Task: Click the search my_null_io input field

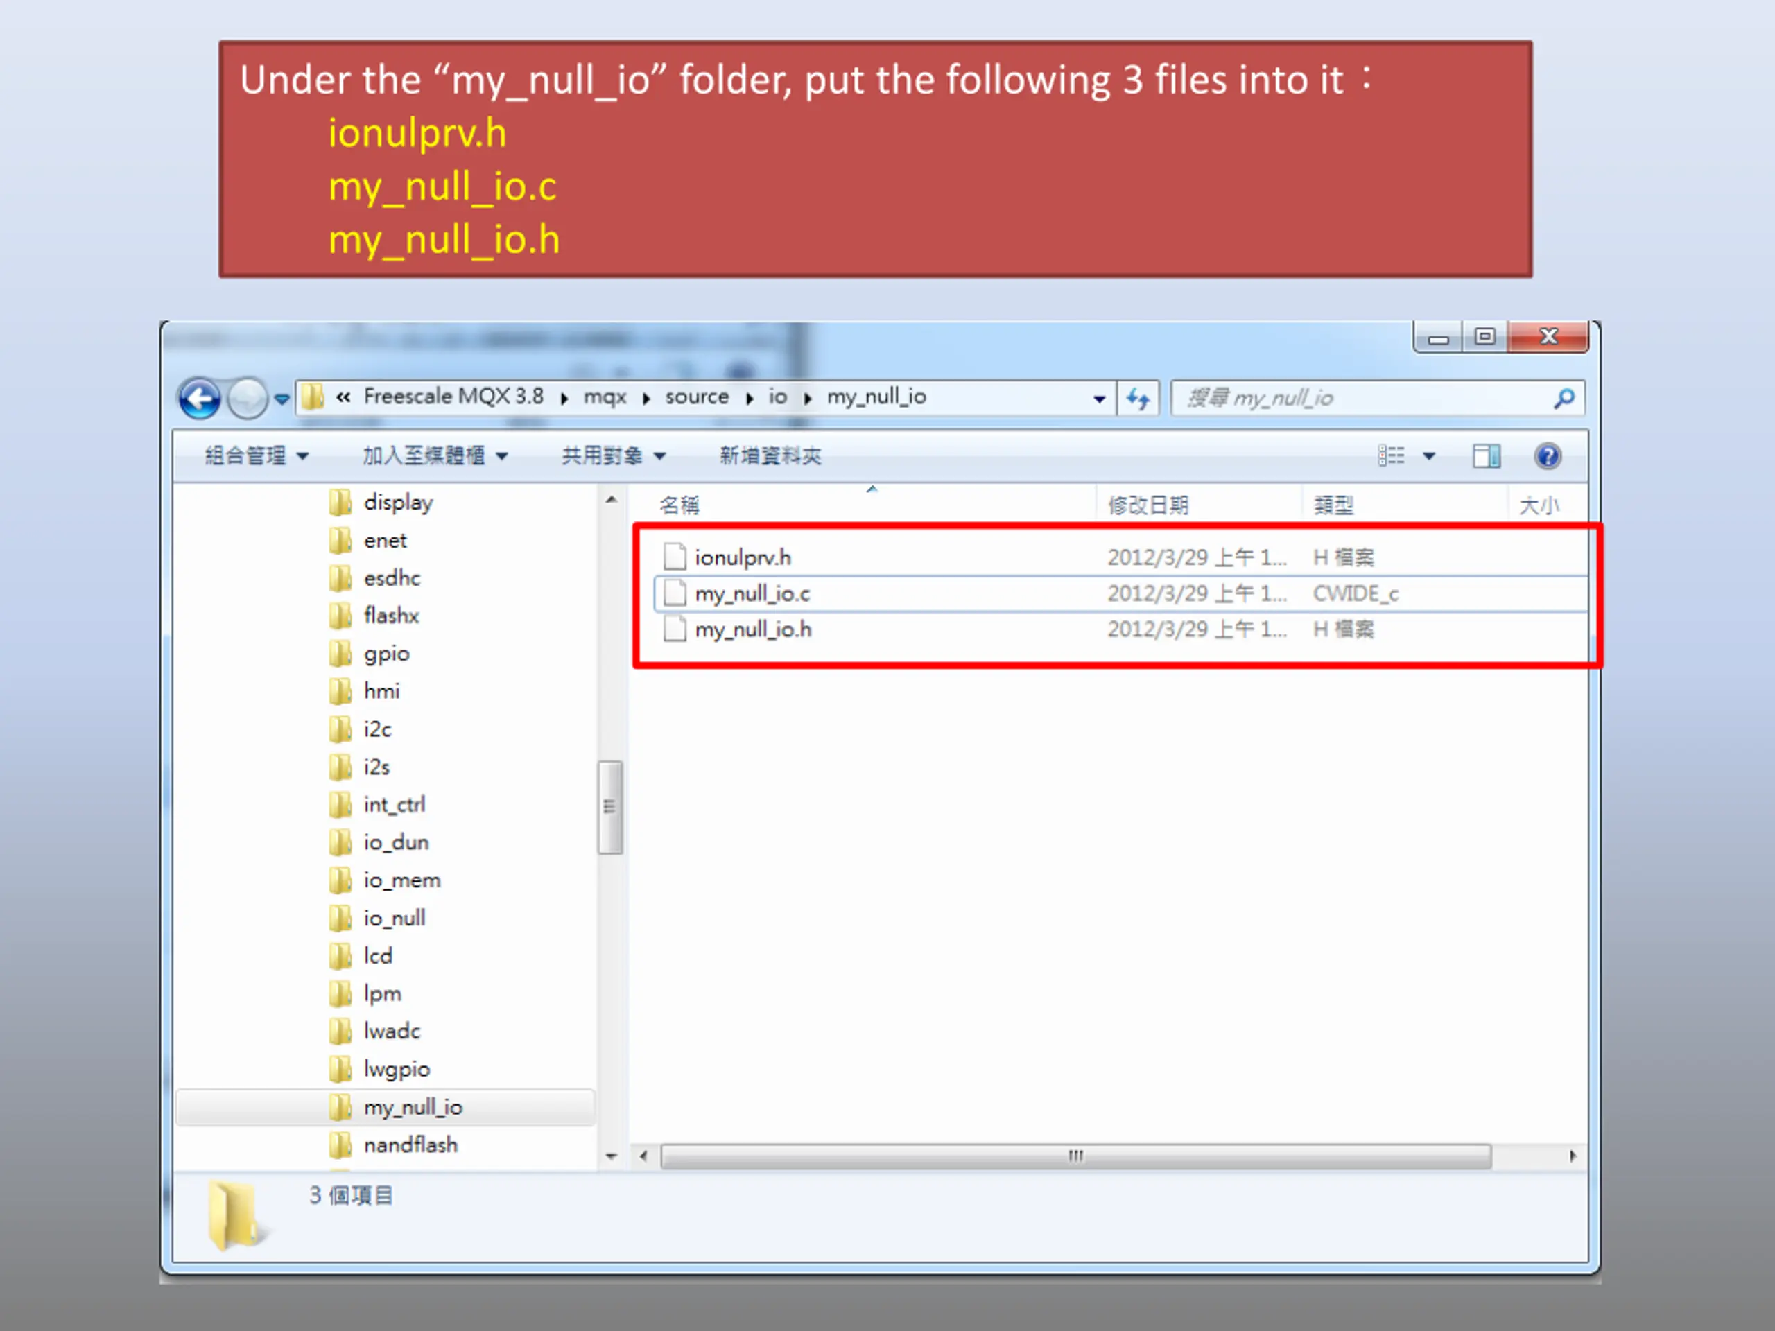Action: pos(1364,399)
